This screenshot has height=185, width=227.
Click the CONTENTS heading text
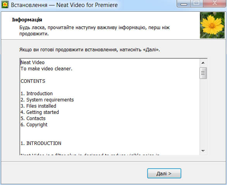click(33, 81)
